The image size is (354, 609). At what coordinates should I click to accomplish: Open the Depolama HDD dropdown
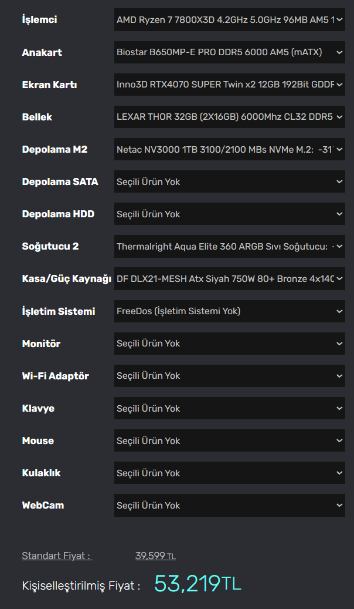[229, 214]
